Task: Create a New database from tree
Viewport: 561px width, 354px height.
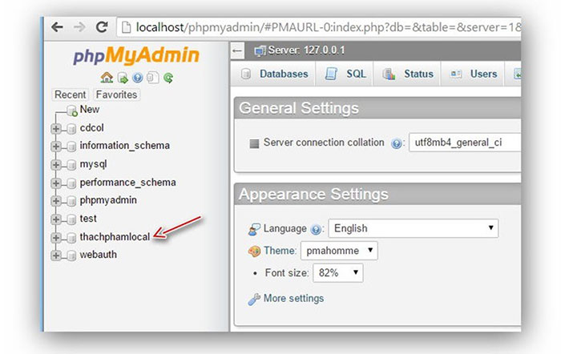Action: coord(90,110)
